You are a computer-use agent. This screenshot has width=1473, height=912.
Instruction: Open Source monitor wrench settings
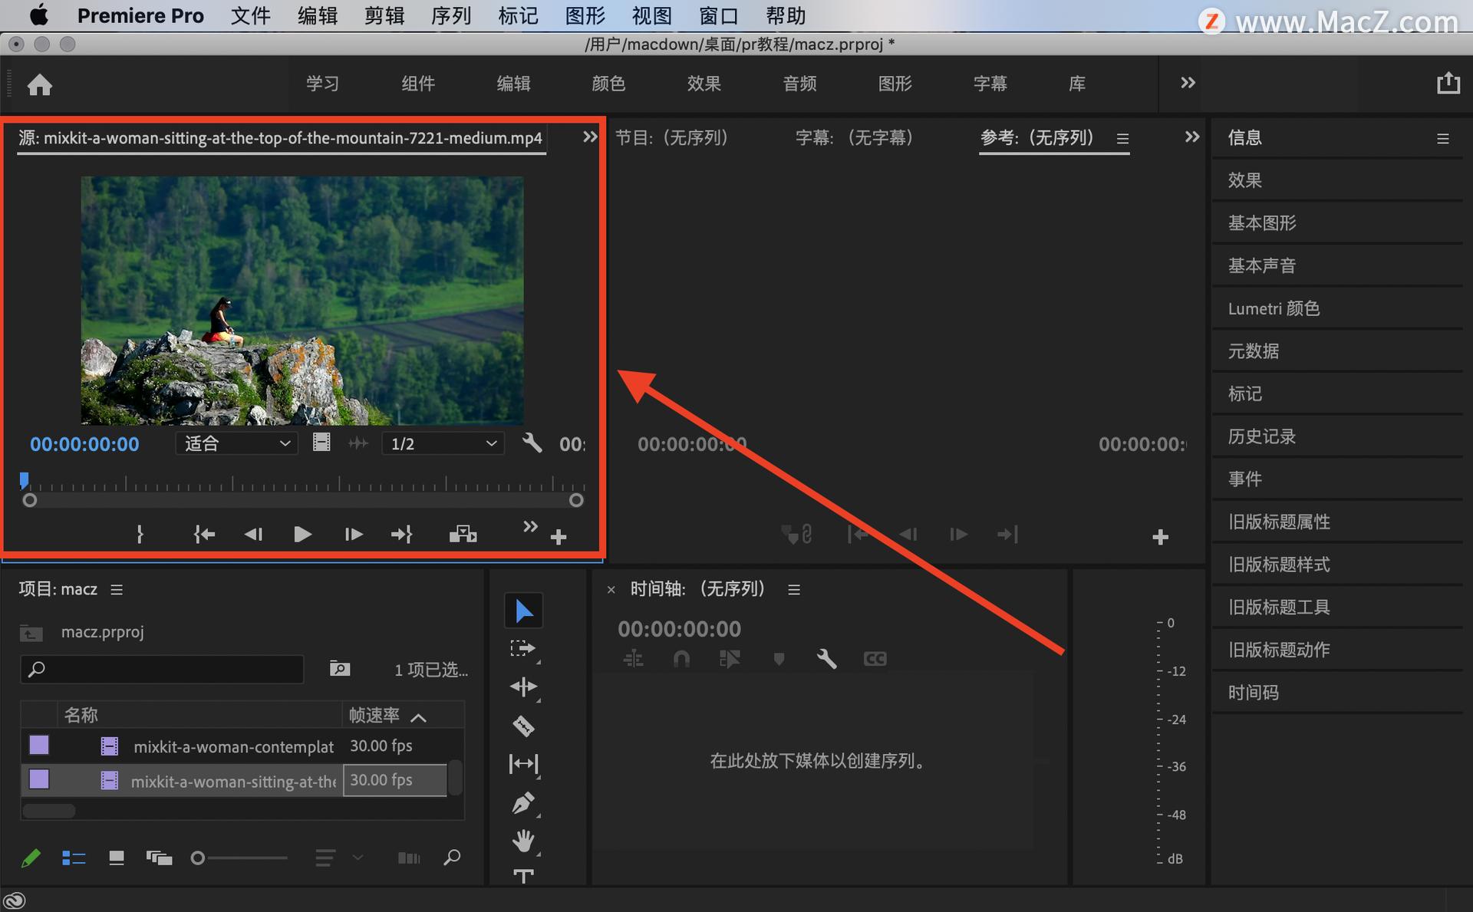point(532,443)
